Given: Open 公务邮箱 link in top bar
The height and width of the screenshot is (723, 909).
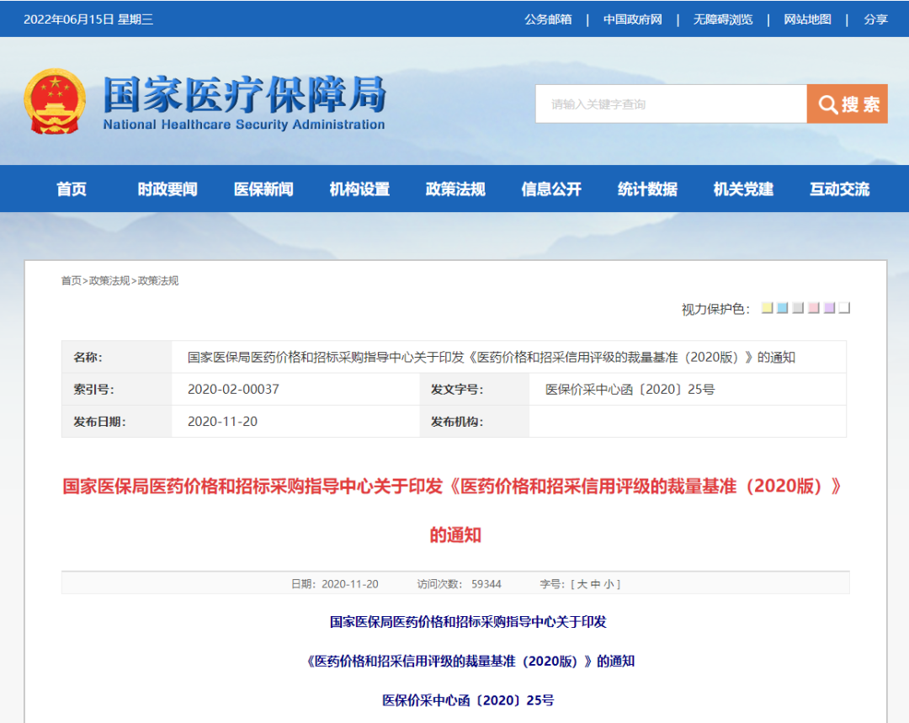Looking at the screenshot, I should pyautogui.click(x=548, y=19).
